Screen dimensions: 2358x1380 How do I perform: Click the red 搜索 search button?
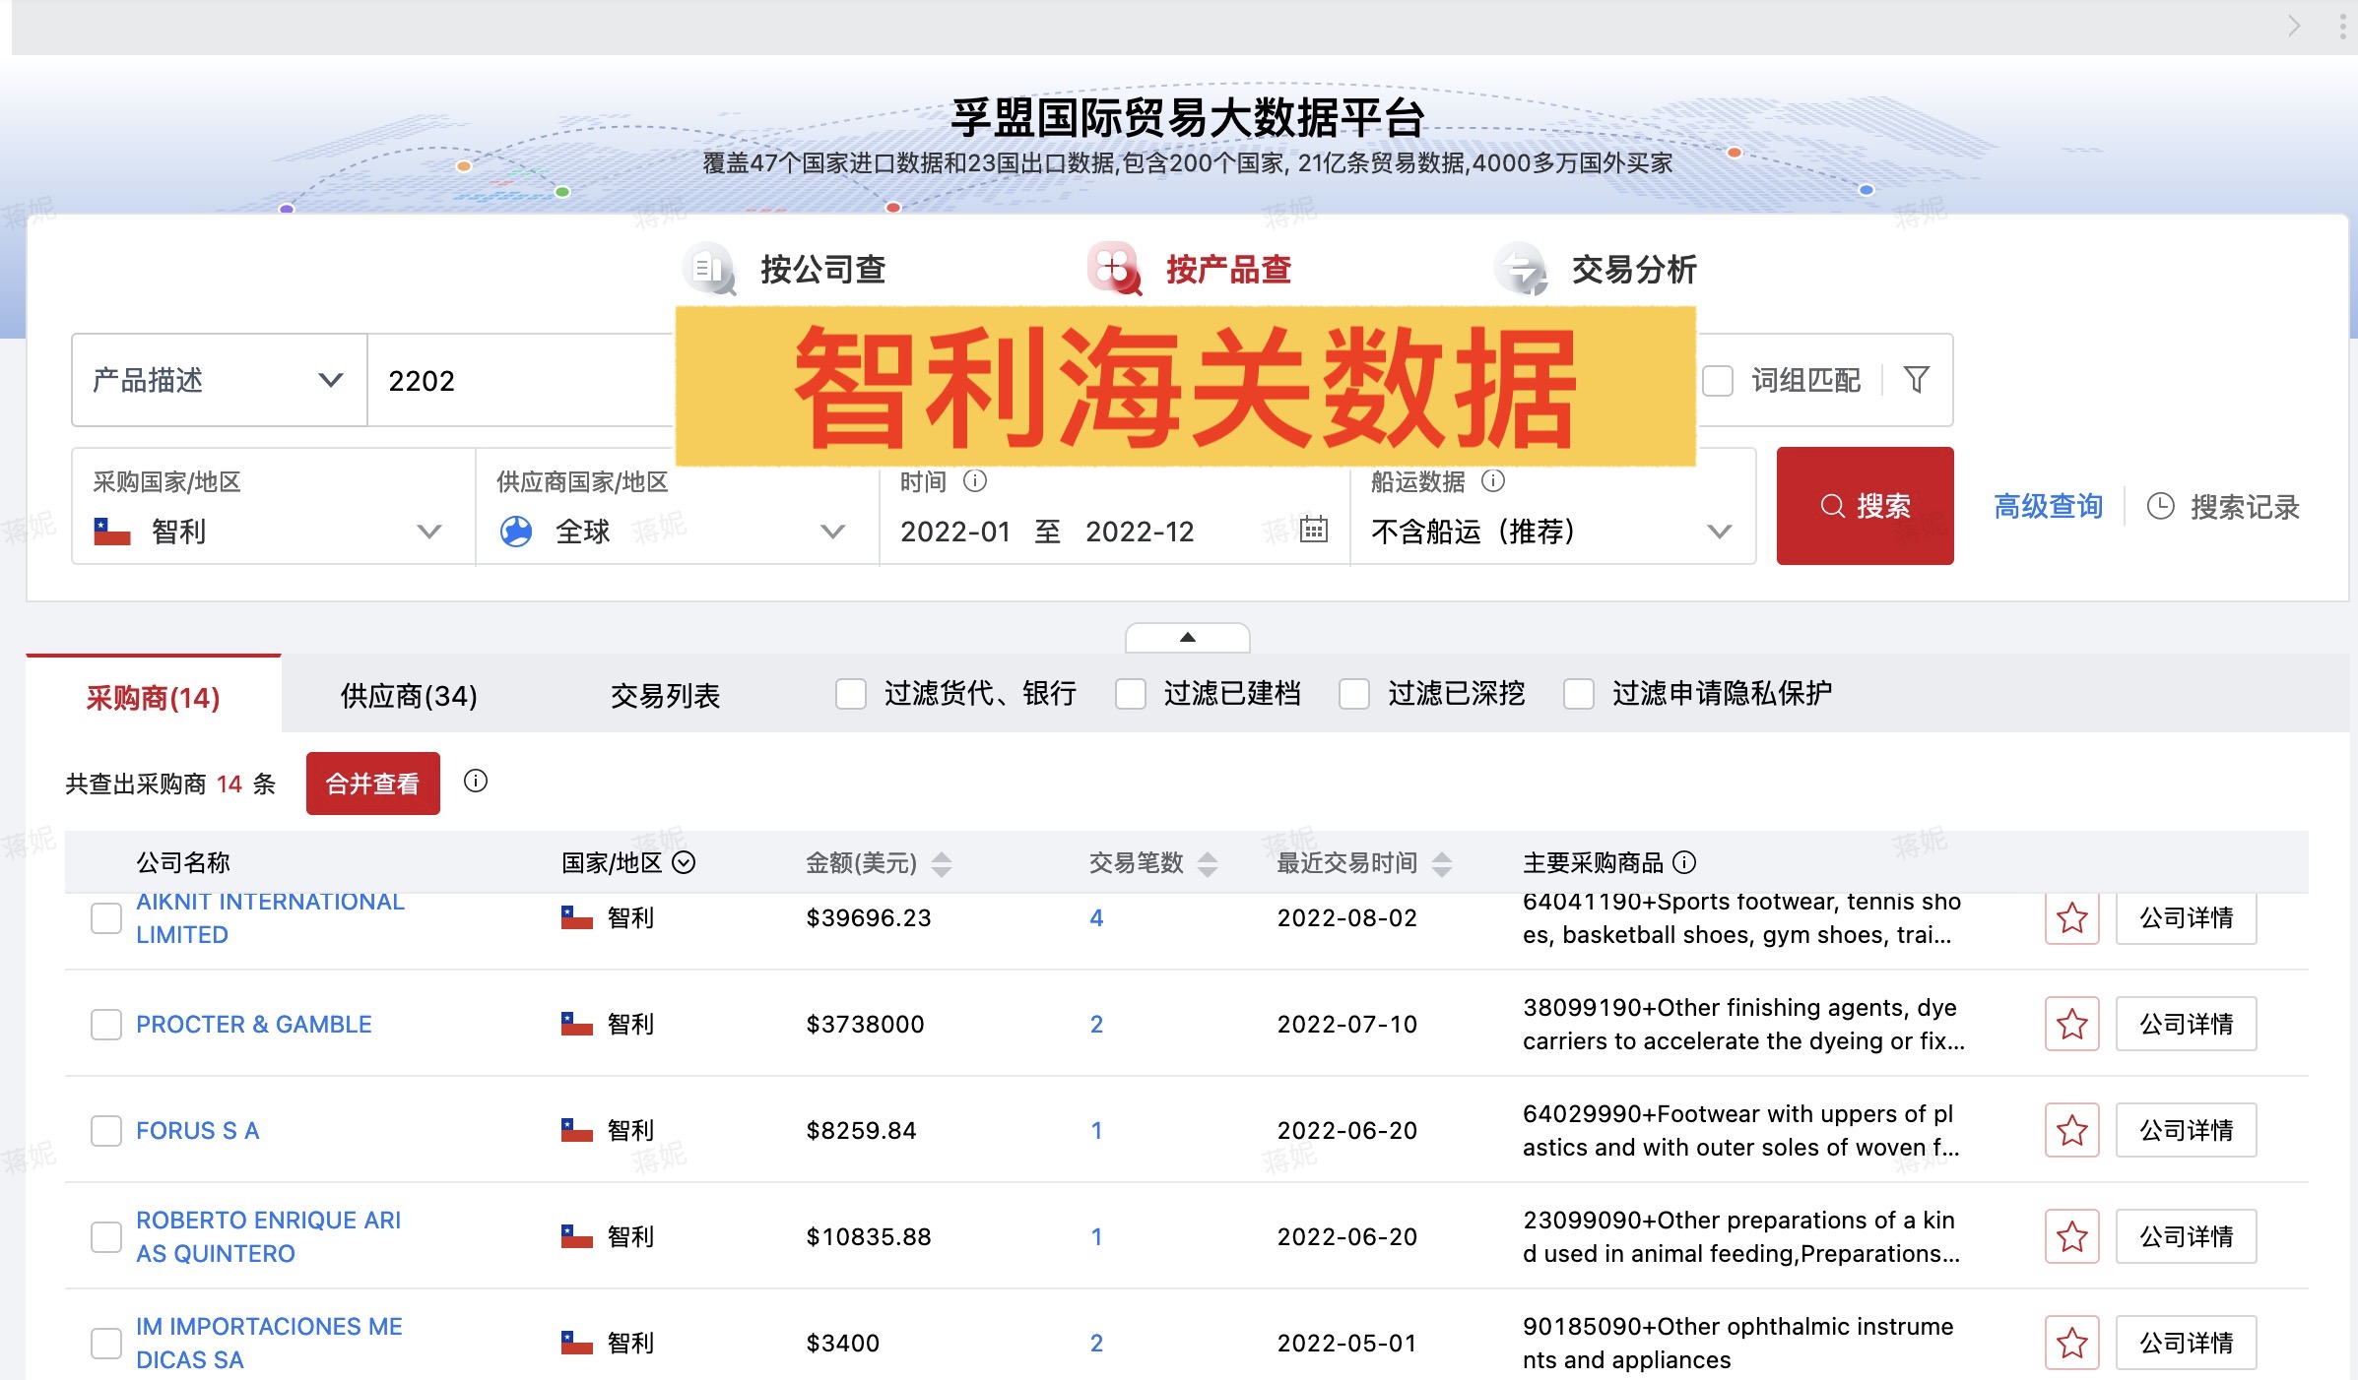(x=1865, y=506)
